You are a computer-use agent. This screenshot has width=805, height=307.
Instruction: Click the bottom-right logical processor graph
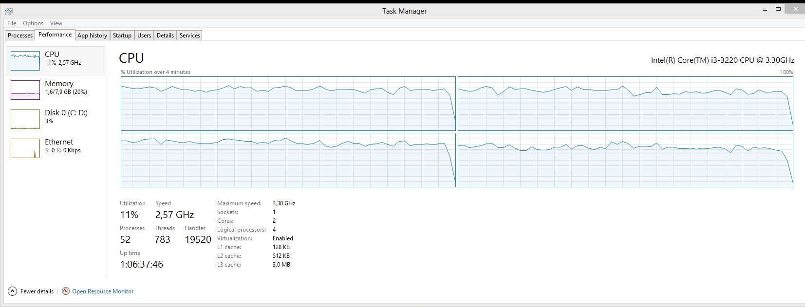(625, 160)
